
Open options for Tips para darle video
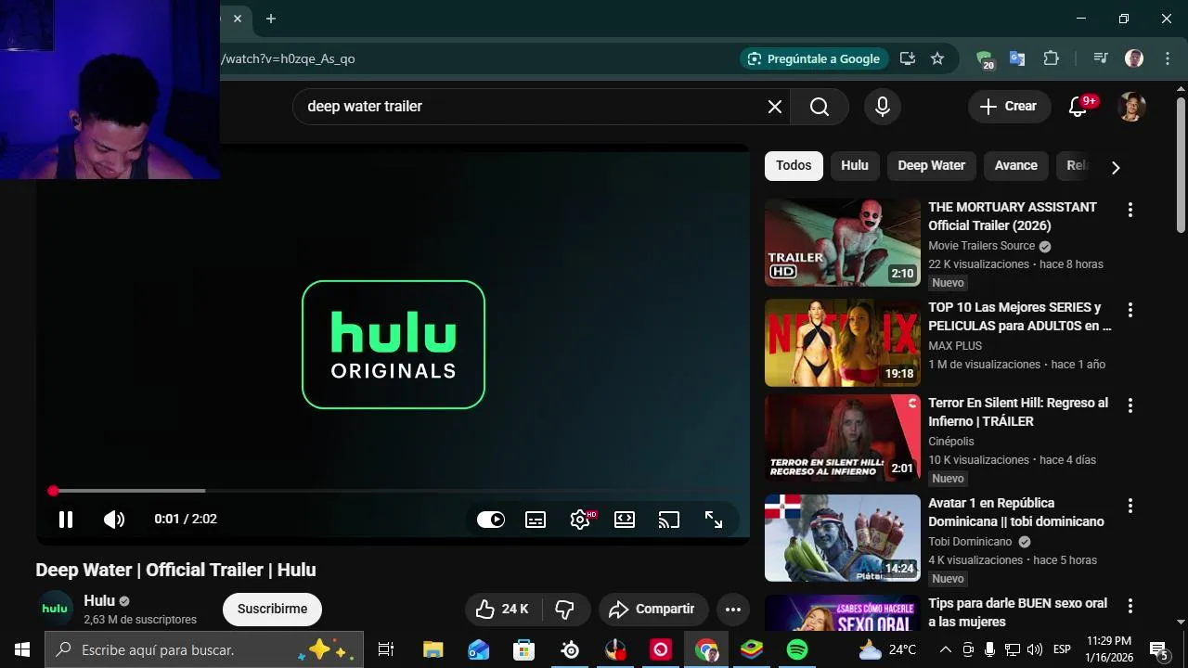[x=1130, y=606]
